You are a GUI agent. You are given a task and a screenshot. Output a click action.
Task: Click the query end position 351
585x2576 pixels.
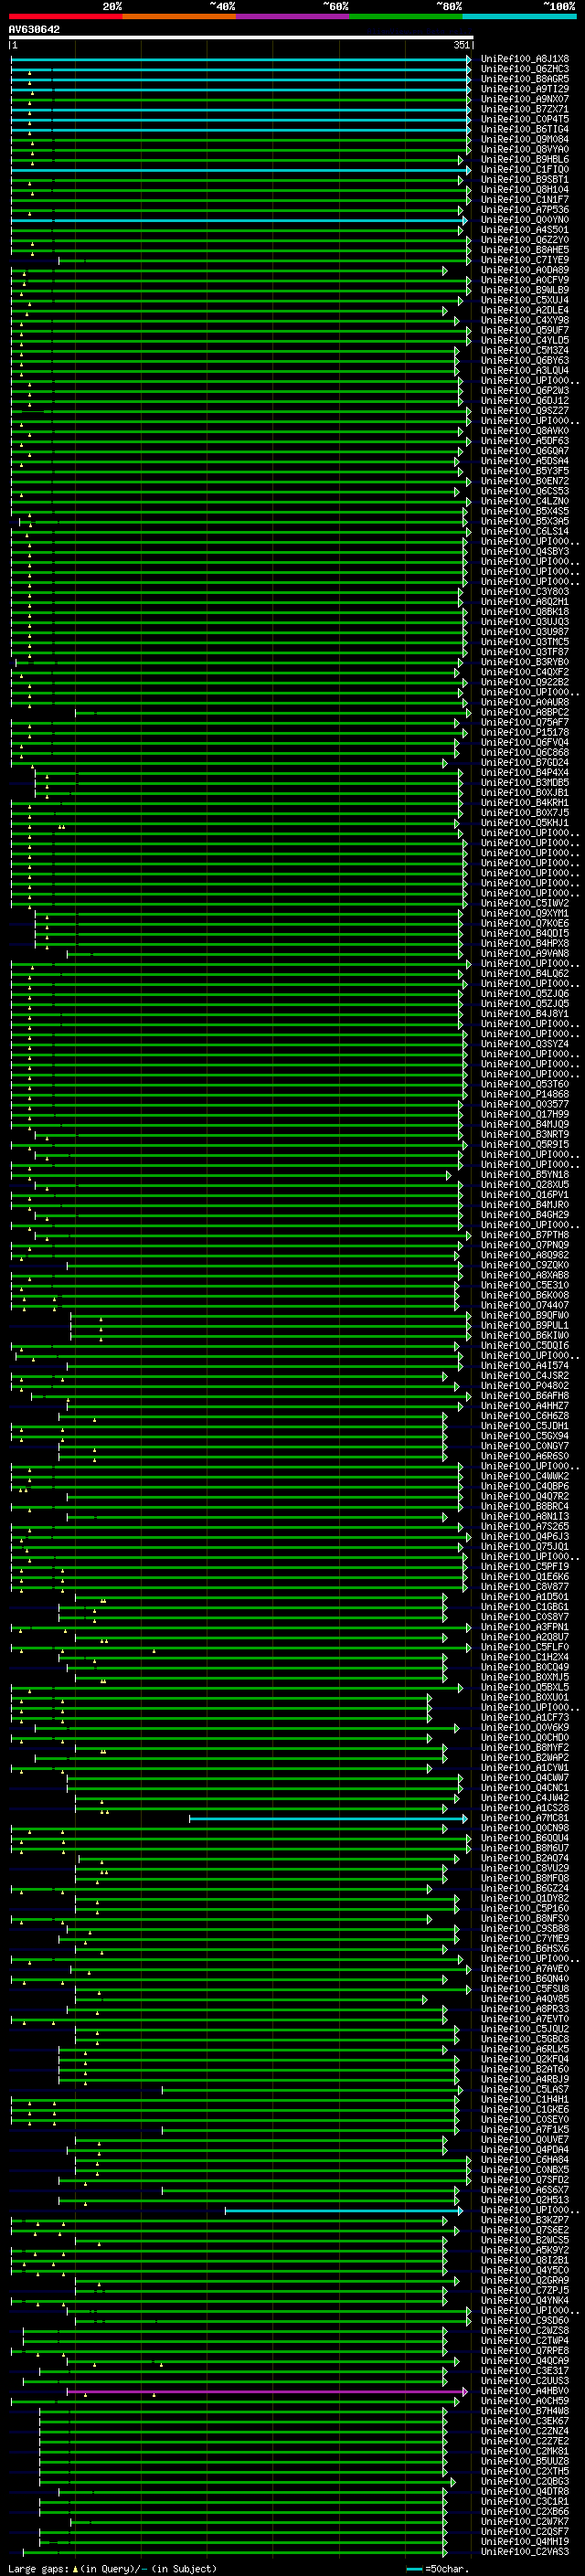pyautogui.click(x=461, y=45)
